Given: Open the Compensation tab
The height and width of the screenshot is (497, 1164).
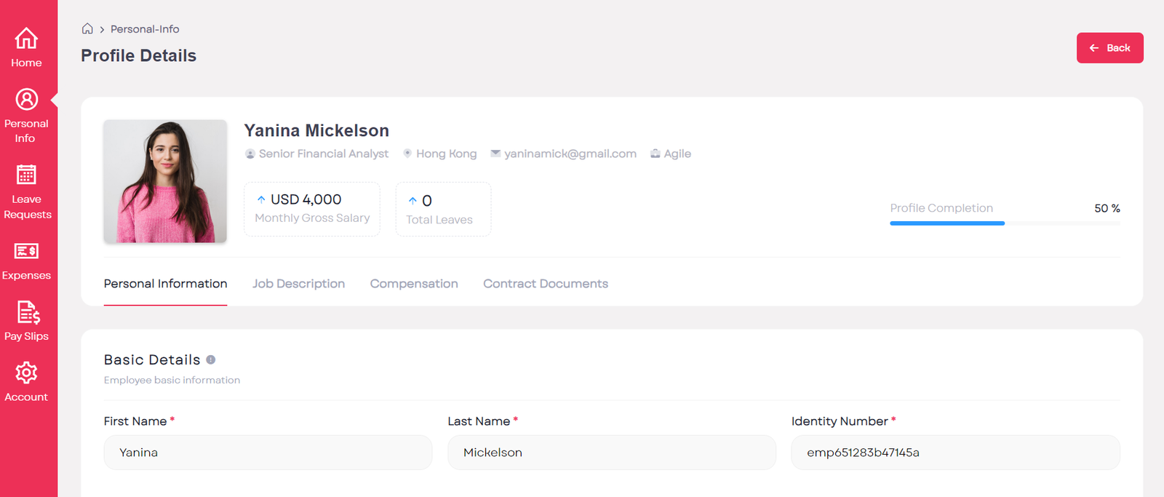Looking at the screenshot, I should [414, 284].
